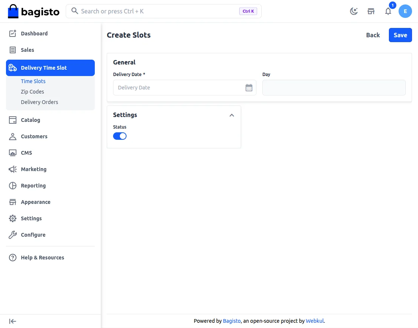Viewport: 418px width, 328px height.
Task: Follow the Webkul footer link
Action: click(x=315, y=321)
